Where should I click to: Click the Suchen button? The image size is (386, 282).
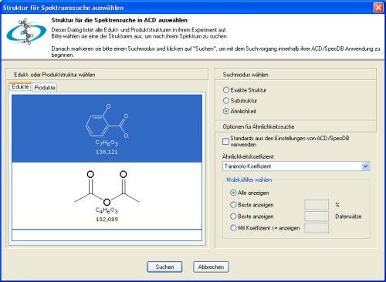164,267
